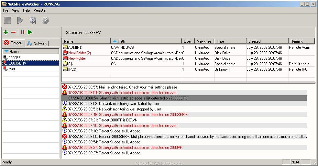This screenshot has width=318, height=166.
Task: Click the ADMIN$ share folder icon
Action: coord(65,47)
